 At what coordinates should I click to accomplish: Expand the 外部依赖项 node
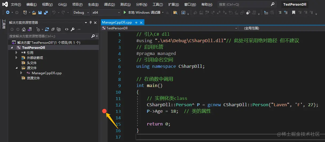[16, 58]
